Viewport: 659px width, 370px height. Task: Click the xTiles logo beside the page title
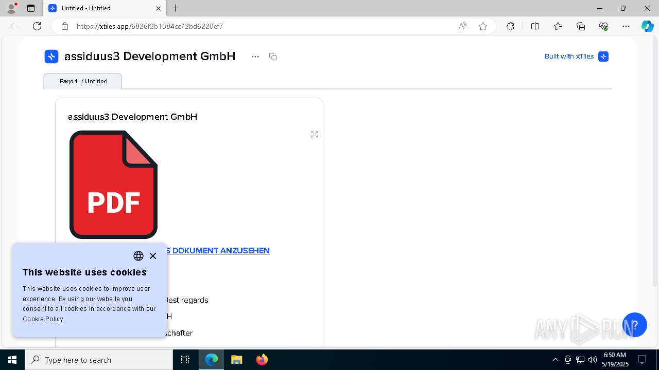[x=51, y=57]
